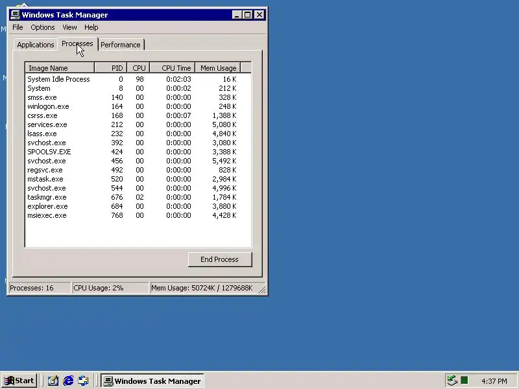
Task: Open the Start menu
Action: click(x=19, y=381)
